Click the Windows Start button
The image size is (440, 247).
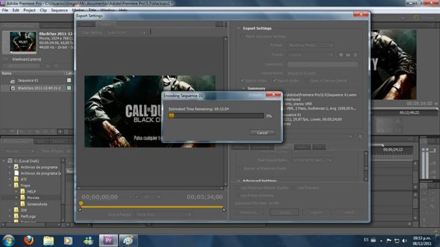(9, 240)
